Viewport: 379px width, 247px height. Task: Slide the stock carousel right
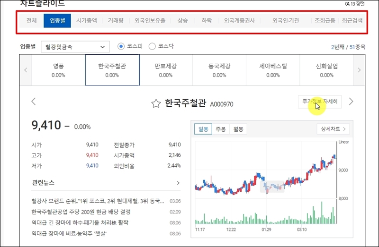tap(359, 70)
